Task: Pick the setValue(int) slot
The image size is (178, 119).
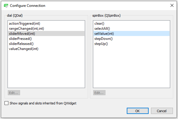Action: pos(132,34)
